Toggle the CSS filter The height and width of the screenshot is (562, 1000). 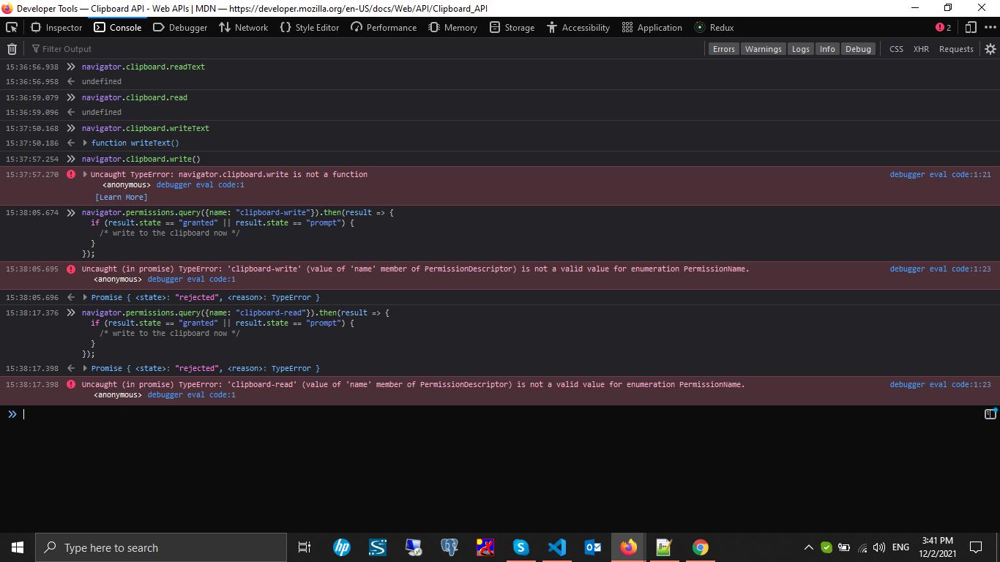896,49
